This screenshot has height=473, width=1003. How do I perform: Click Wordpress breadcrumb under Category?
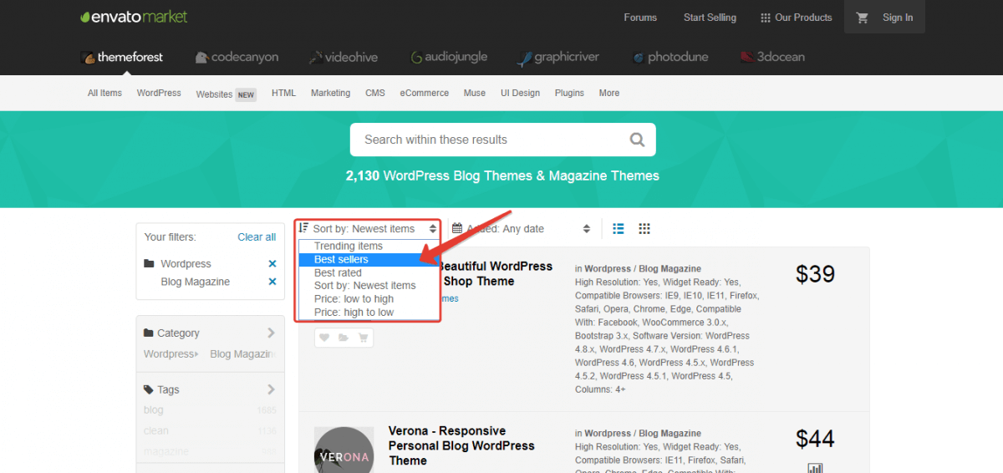pyautogui.click(x=169, y=354)
